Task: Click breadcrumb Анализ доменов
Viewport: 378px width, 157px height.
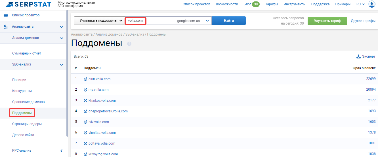Action: [x=109, y=34]
